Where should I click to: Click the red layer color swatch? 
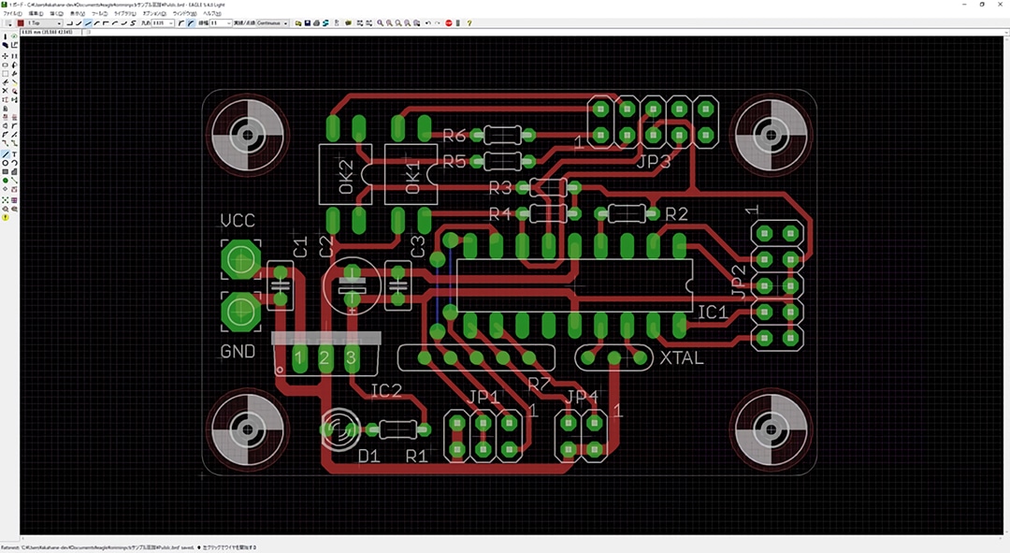click(21, 22)
